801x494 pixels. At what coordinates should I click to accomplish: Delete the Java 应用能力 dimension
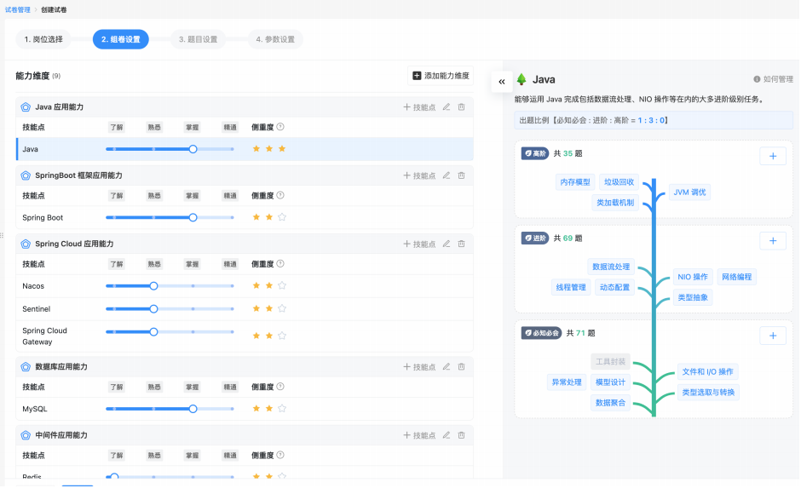coord(461,107)
